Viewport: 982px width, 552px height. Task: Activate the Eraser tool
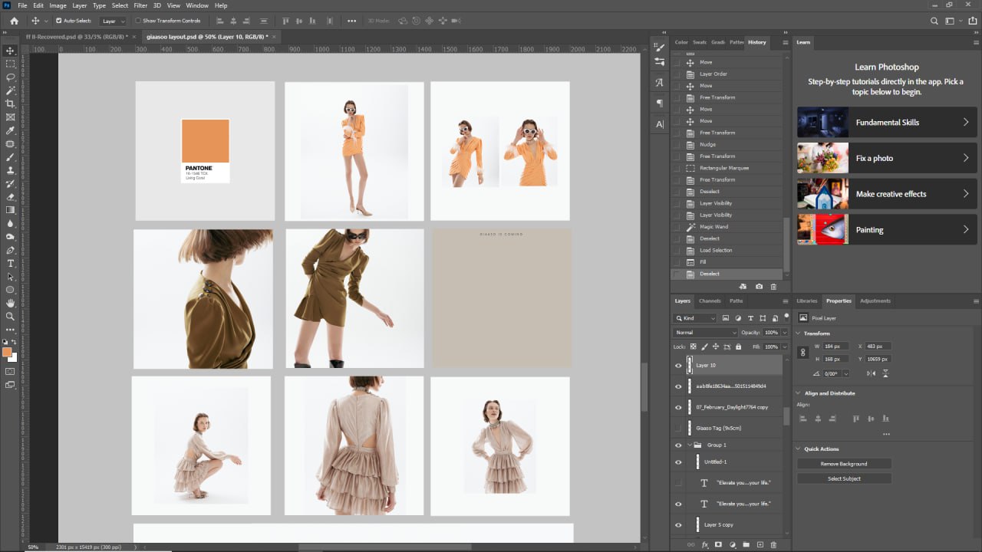coord(10,197)
